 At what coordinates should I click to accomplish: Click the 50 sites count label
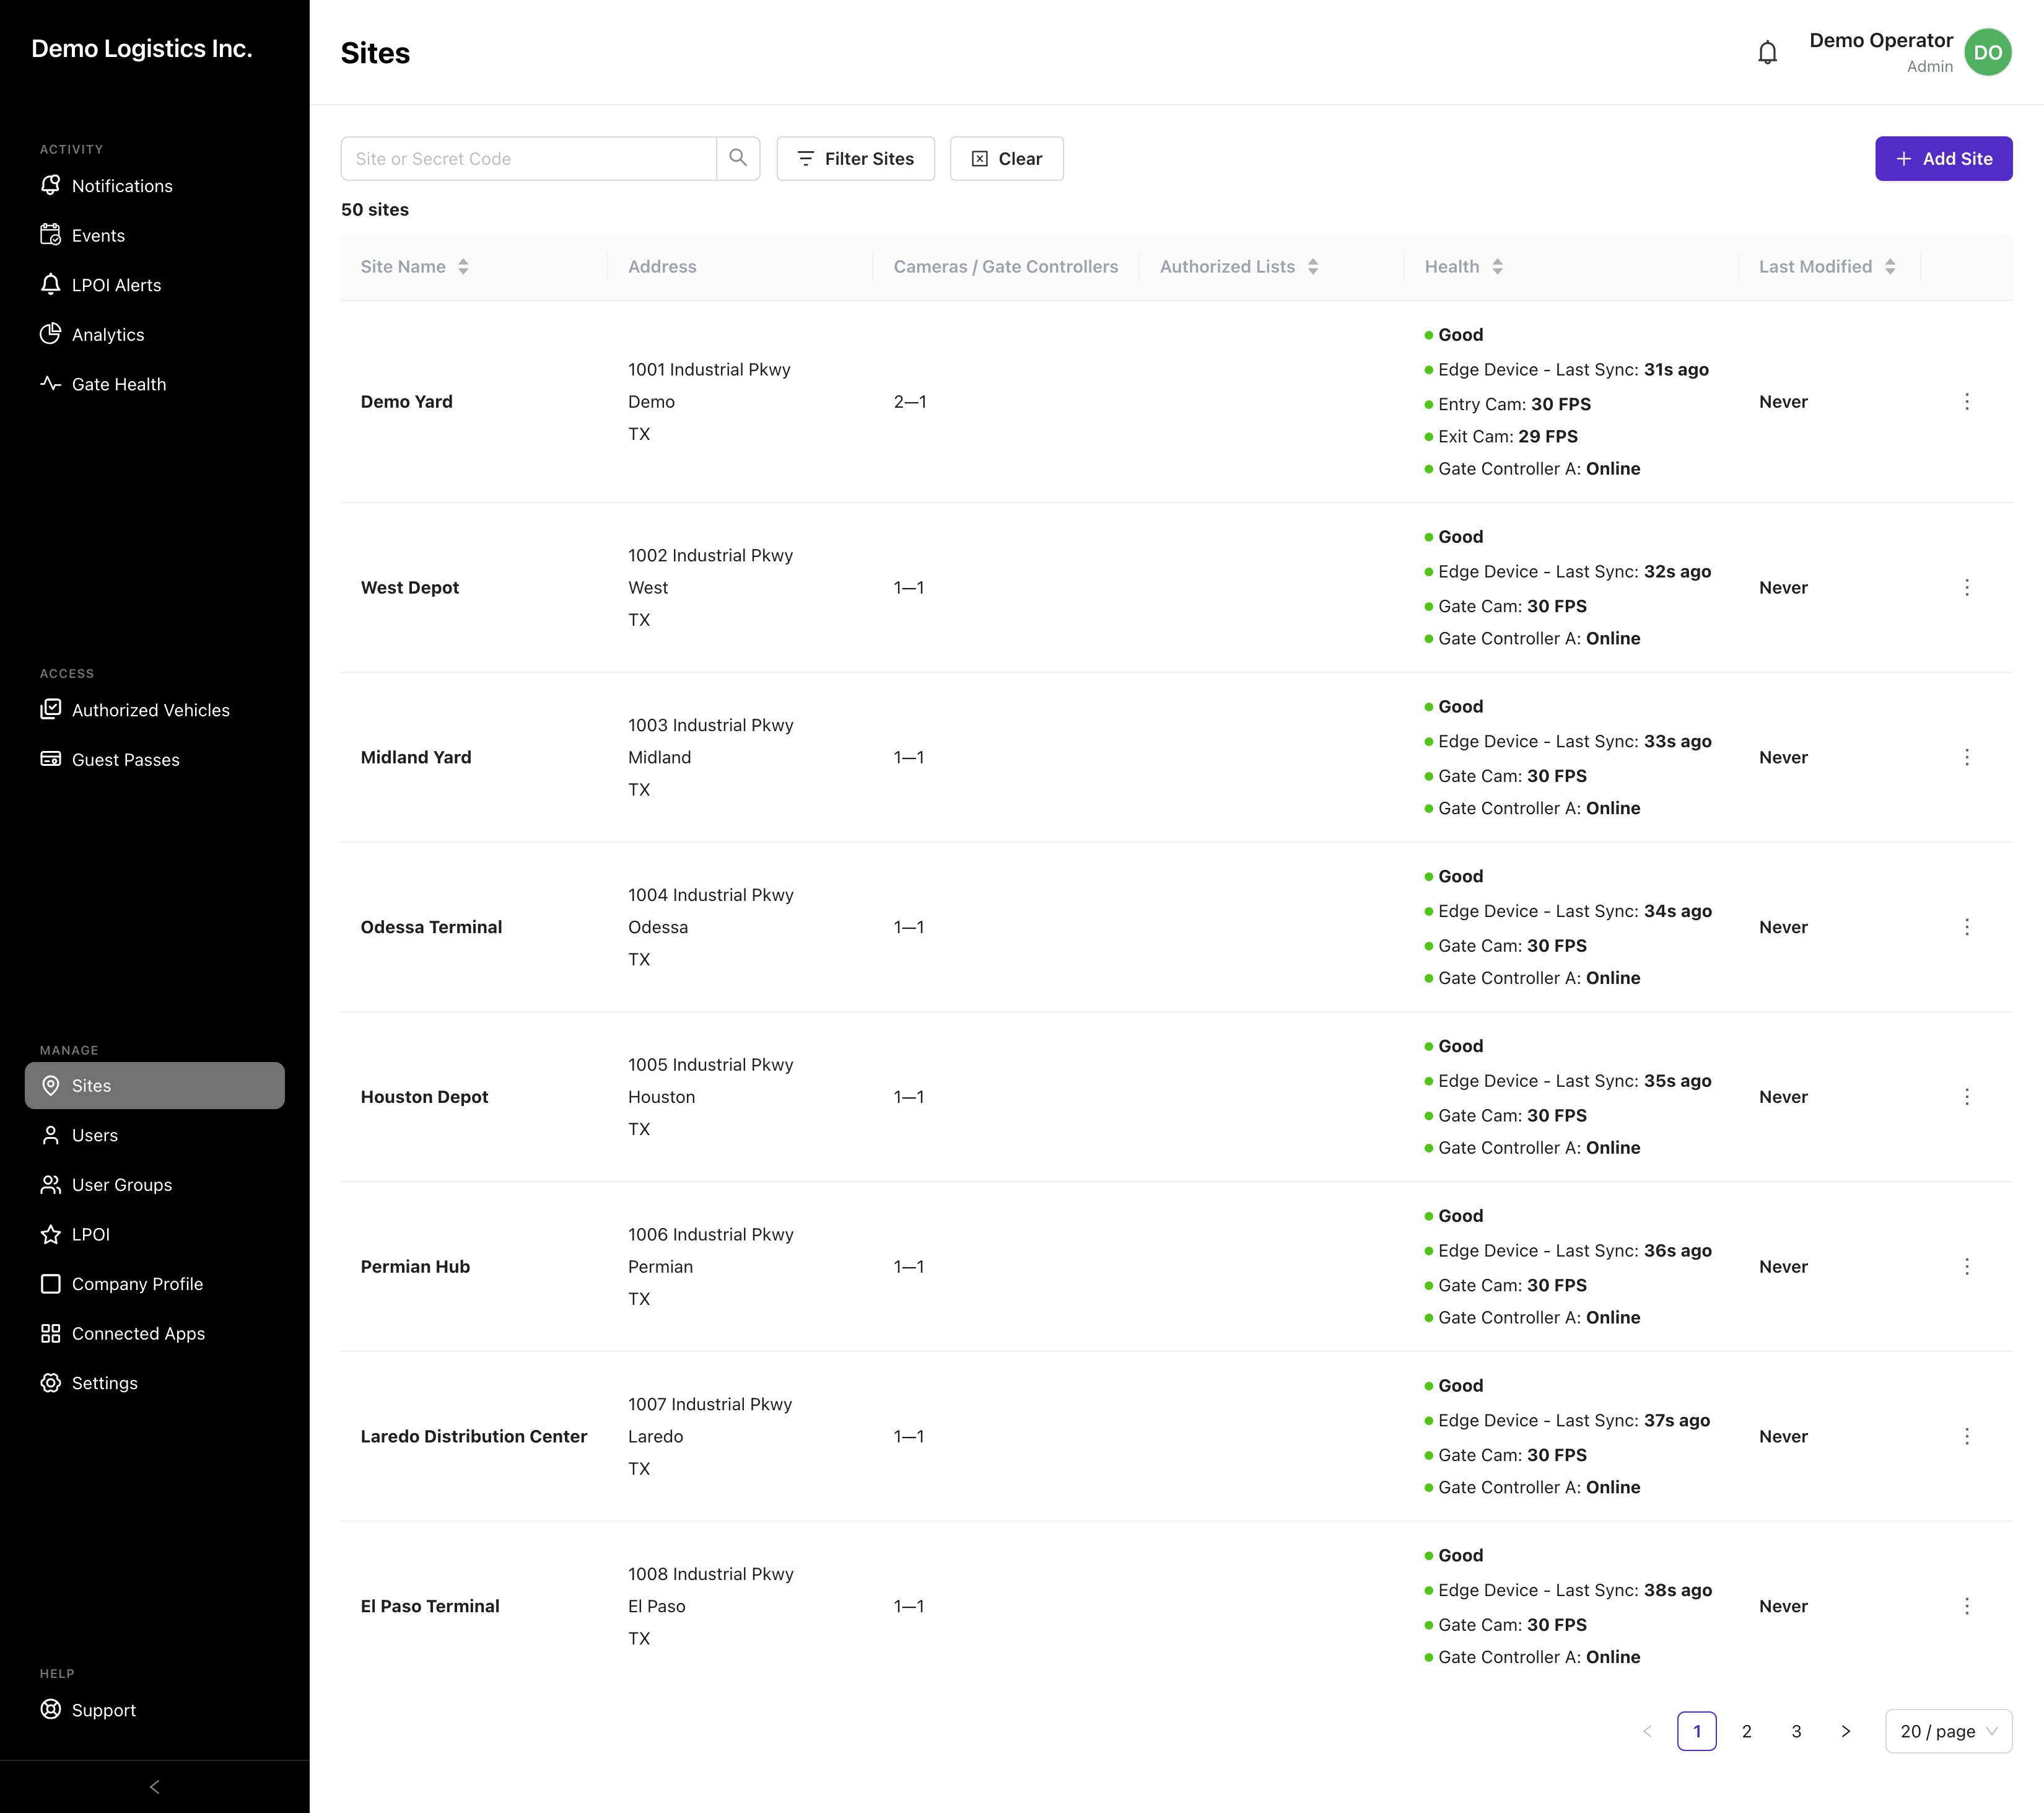tap(374, 209)
